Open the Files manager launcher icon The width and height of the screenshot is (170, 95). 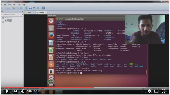51,28
